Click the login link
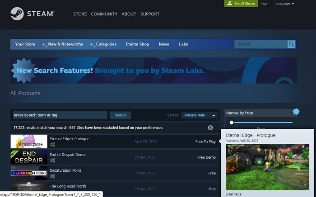 coord(265,4)
